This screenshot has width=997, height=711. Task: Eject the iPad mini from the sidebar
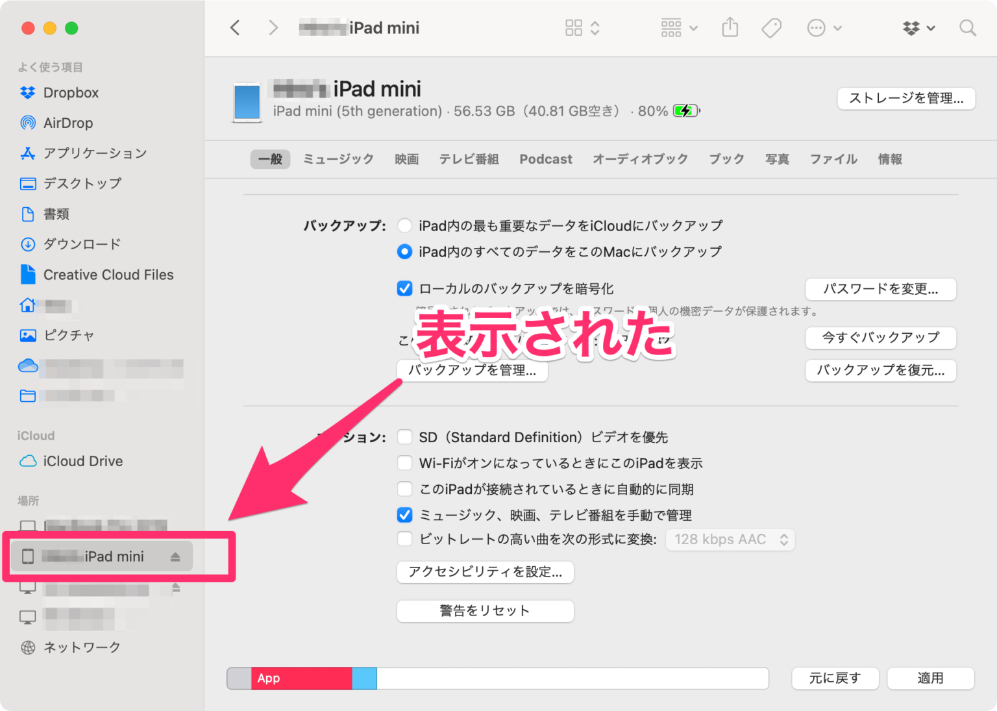tap(176, 556)
